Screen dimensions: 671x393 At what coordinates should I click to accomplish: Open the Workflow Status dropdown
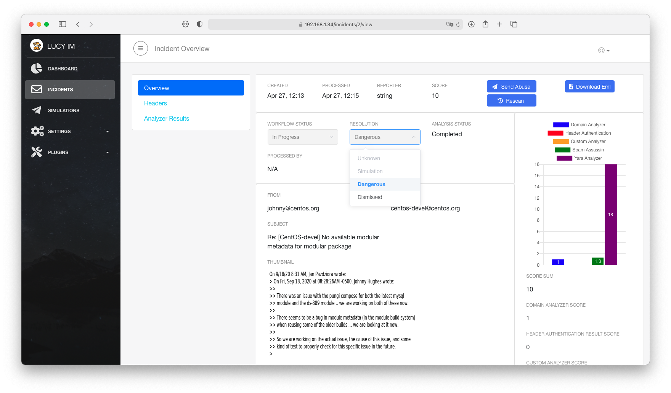303,137
